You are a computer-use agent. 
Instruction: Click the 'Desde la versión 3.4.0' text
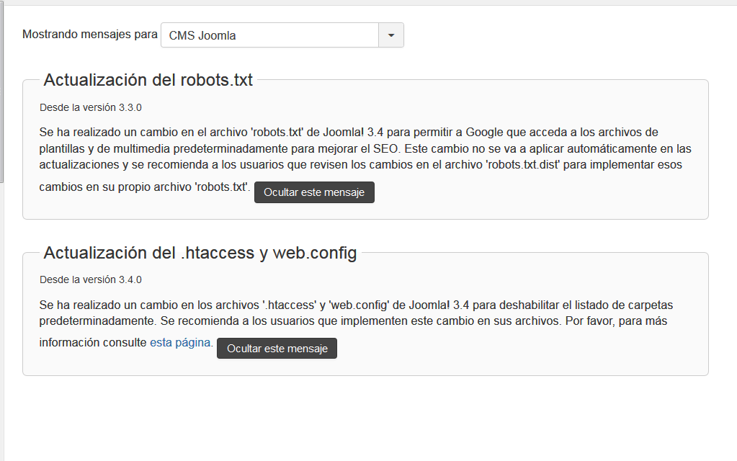pos(91,279)
